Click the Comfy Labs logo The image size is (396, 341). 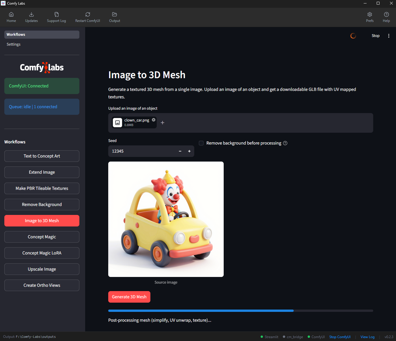[42, 68]
